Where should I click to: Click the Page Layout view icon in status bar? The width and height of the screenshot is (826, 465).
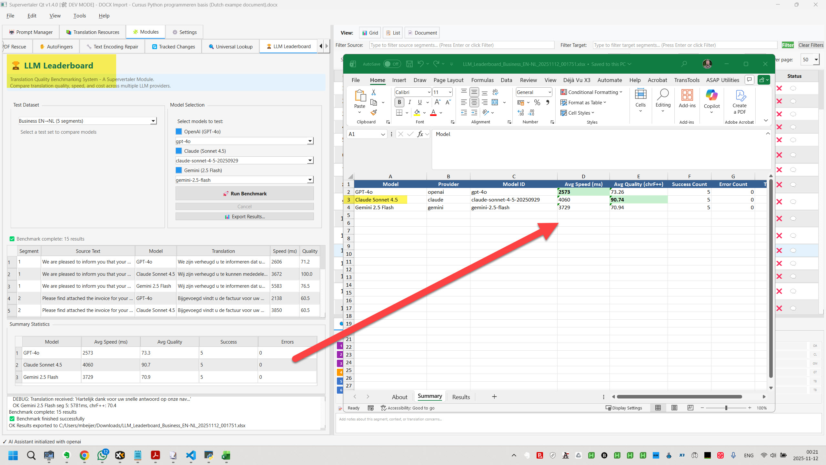(674, 408)
